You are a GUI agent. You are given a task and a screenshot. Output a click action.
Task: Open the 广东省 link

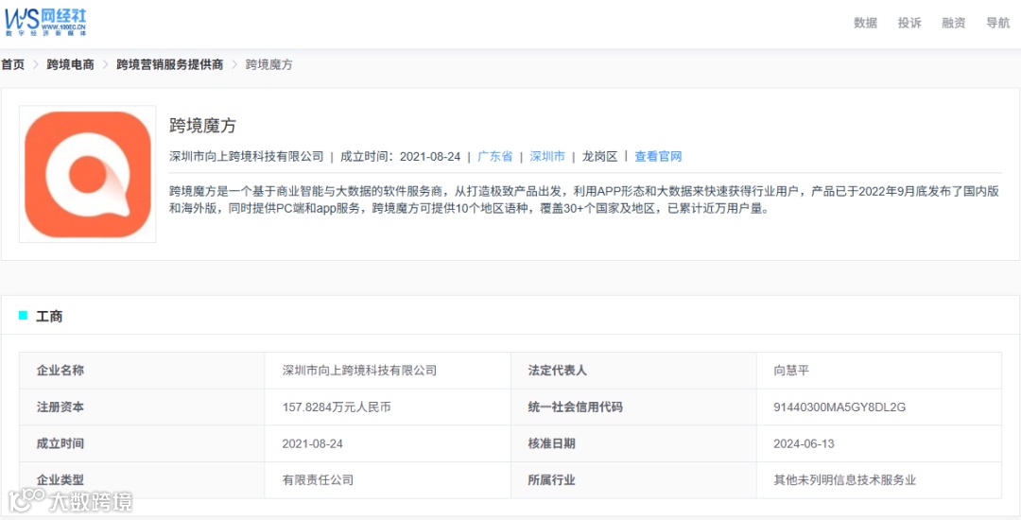coord(494,156)
